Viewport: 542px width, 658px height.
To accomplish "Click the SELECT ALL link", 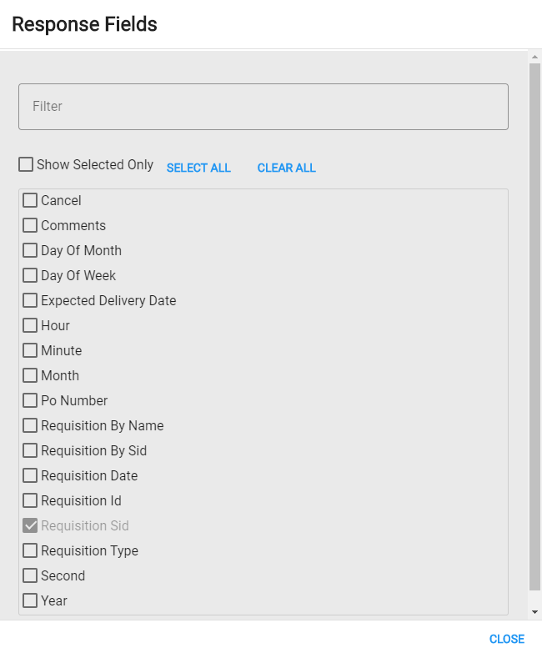I will (x=198, y=168).
